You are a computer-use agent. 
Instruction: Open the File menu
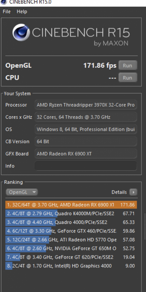(x=7, y=12)
